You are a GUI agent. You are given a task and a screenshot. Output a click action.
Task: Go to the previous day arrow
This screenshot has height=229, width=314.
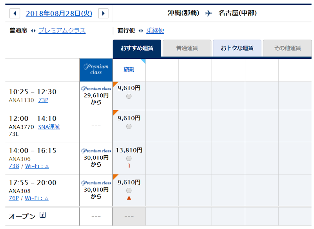(15, 13)
